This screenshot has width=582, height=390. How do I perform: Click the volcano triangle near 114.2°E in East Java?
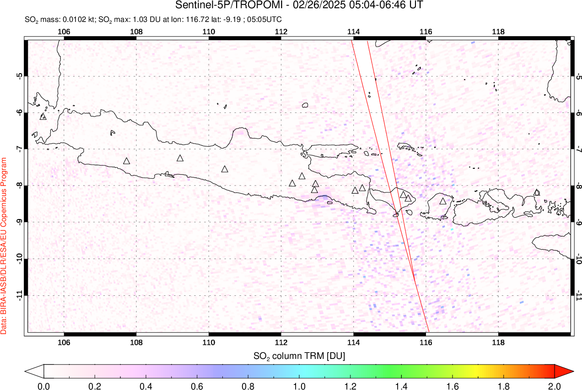click(362, 188)
